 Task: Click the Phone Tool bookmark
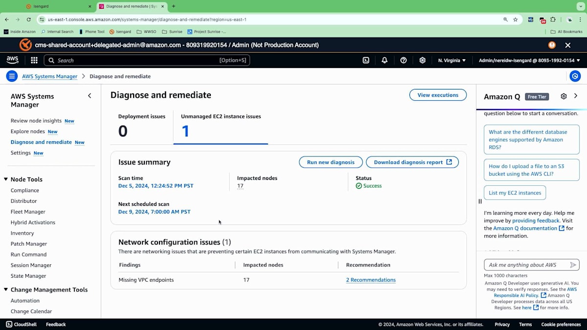click(91, 32)
